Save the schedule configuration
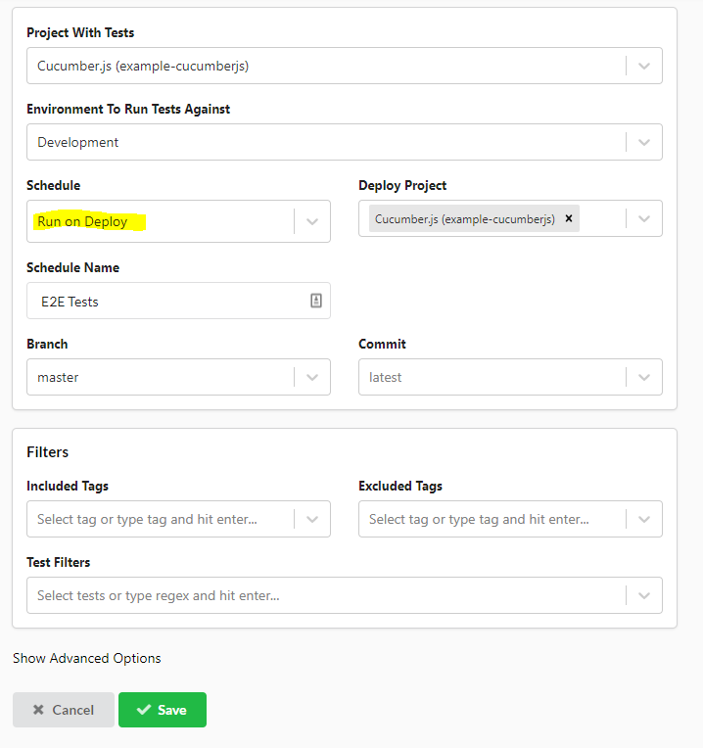703x748 pixels. (x=163, y=710)
